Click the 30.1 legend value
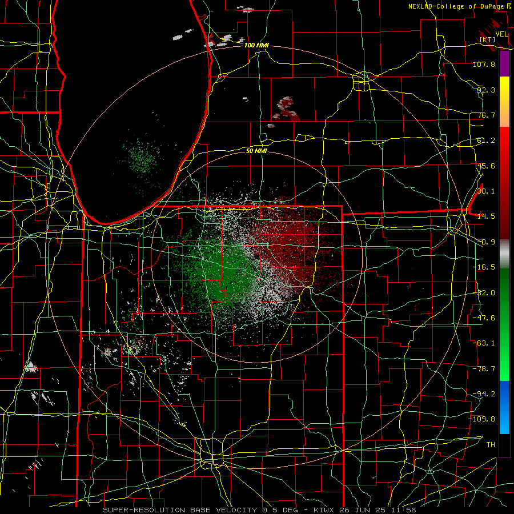Screen dimensions: 514x514 486,191
